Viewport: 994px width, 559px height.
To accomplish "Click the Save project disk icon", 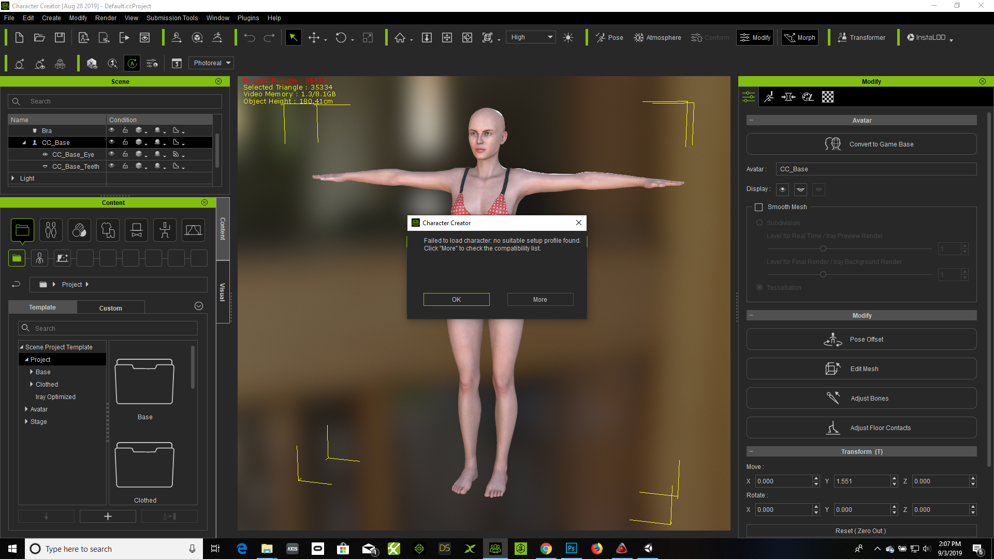I will [60, 37].
